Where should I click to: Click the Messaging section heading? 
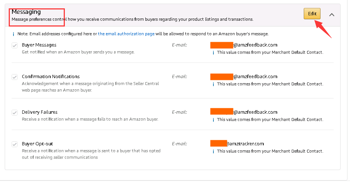26,12
